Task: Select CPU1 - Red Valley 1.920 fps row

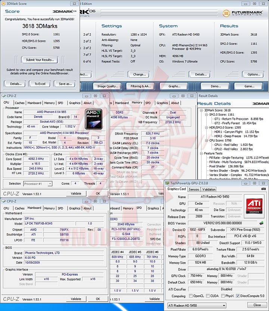Action: pyautogui.click(x=233, y=145)
